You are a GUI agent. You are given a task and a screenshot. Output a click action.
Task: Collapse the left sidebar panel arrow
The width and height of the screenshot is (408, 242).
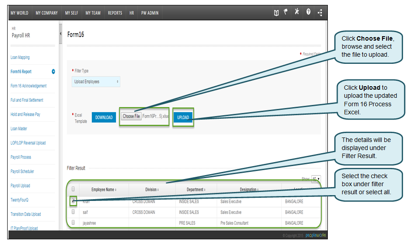point(60,33)
